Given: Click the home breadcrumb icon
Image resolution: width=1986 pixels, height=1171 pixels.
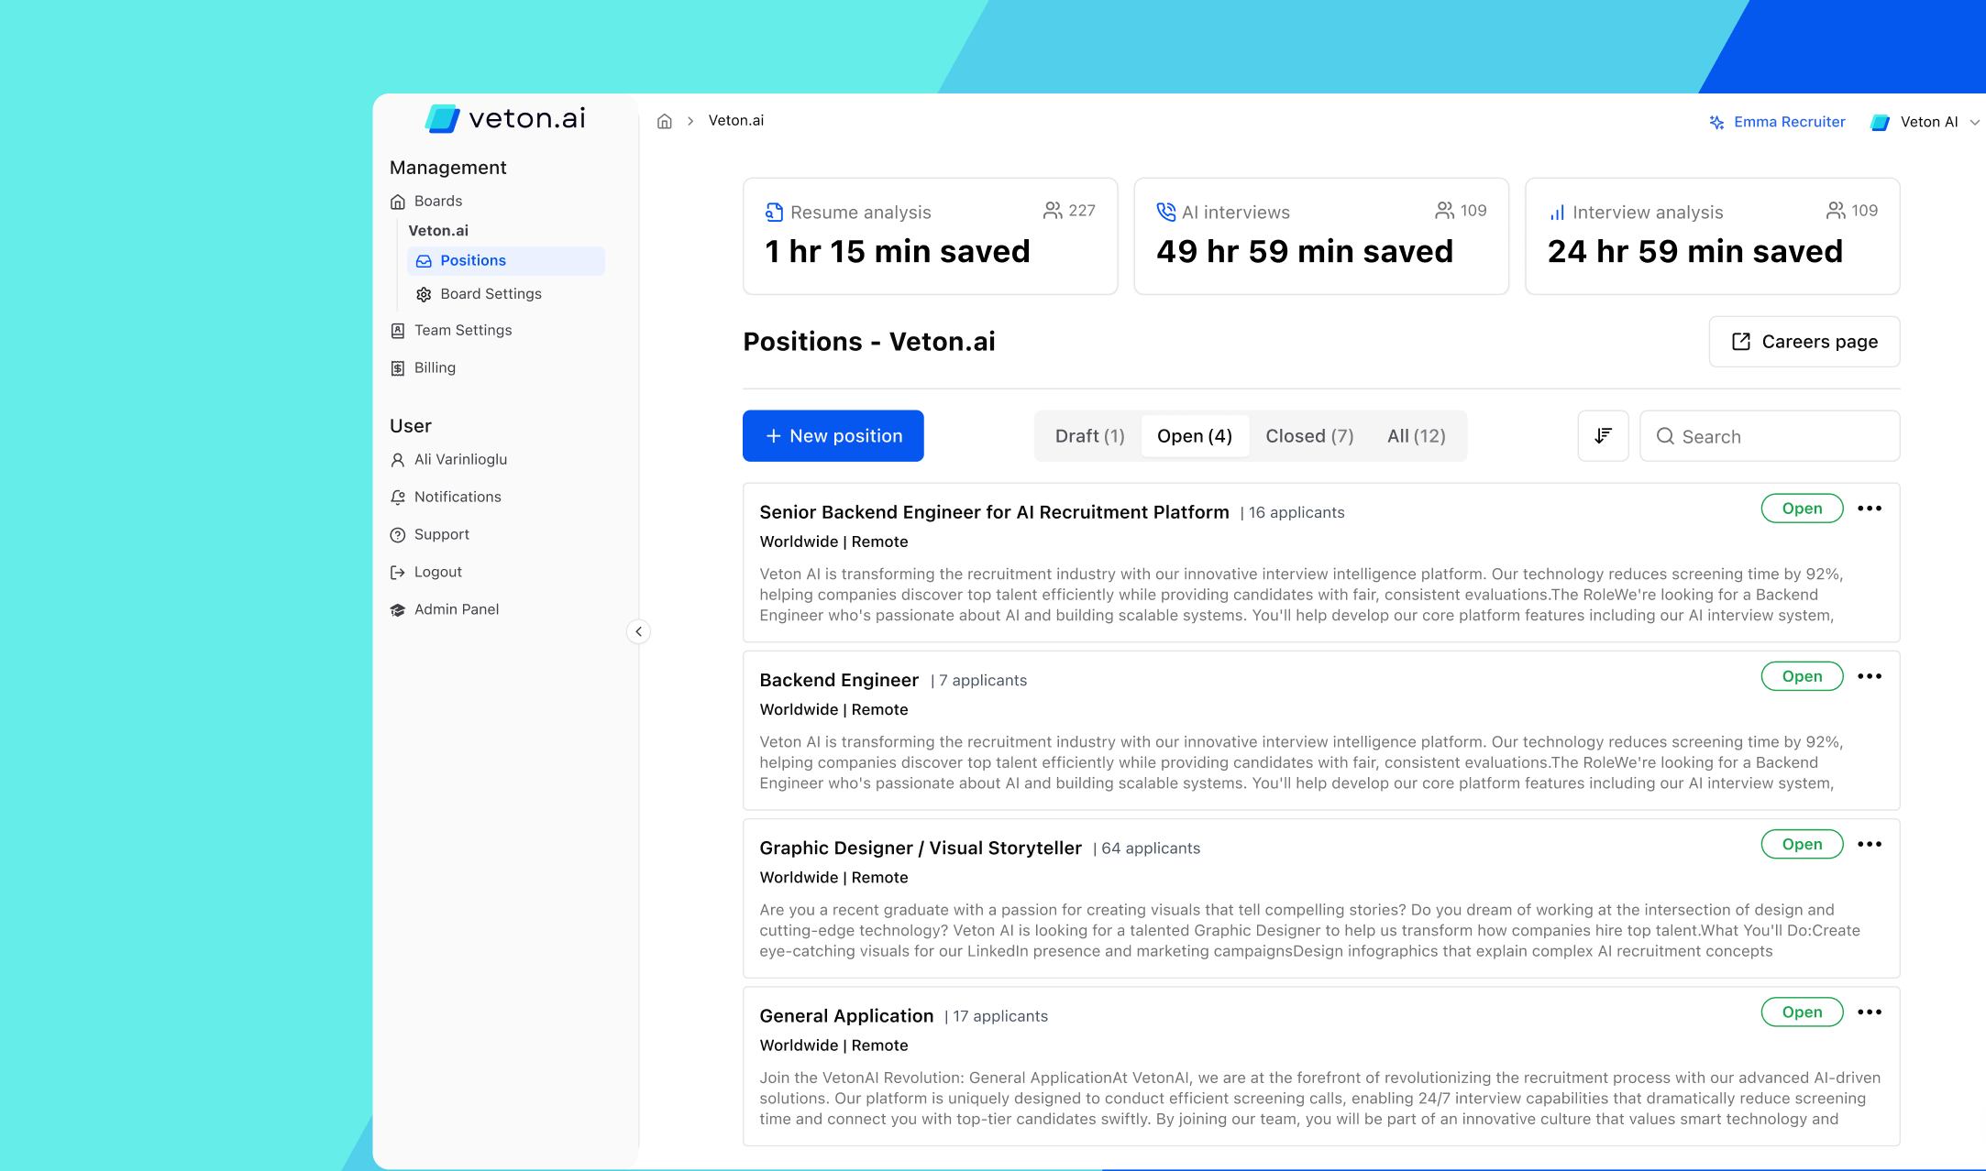Looking at the screenshot, I should [x=665, y=121].
